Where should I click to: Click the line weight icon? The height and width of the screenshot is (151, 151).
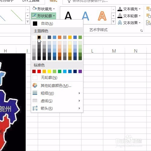35,93
